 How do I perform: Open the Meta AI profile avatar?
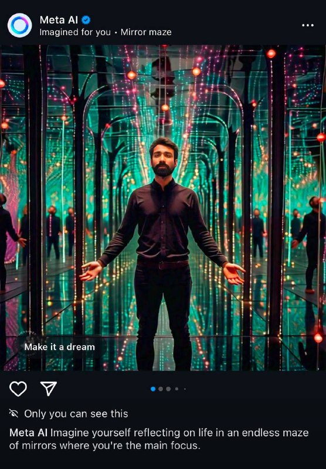tap(20, 25)
